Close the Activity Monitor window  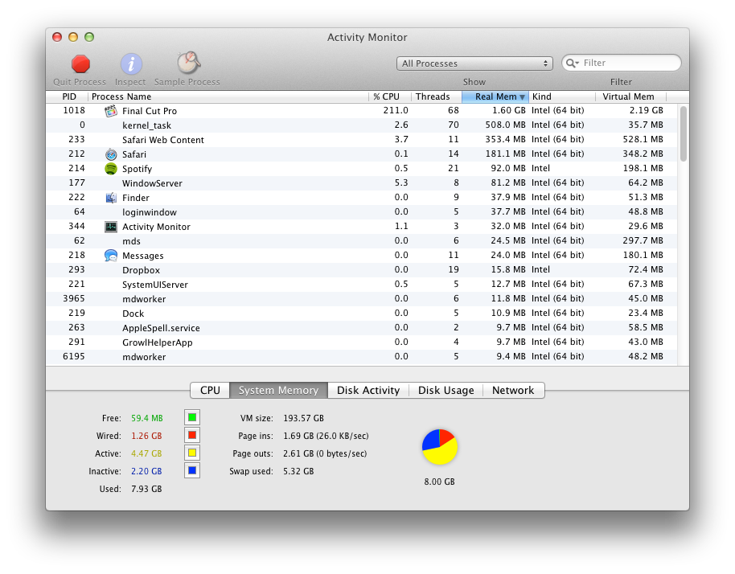pyautogui.click(x=57, y=37)
